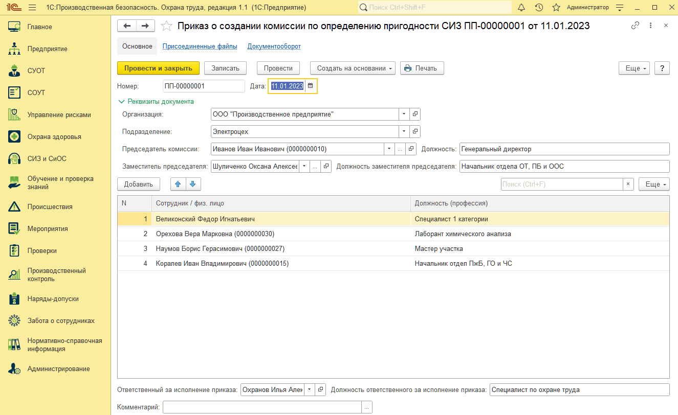Add the document to favorites with the star

pyautogui.click(x=166, y=26)
